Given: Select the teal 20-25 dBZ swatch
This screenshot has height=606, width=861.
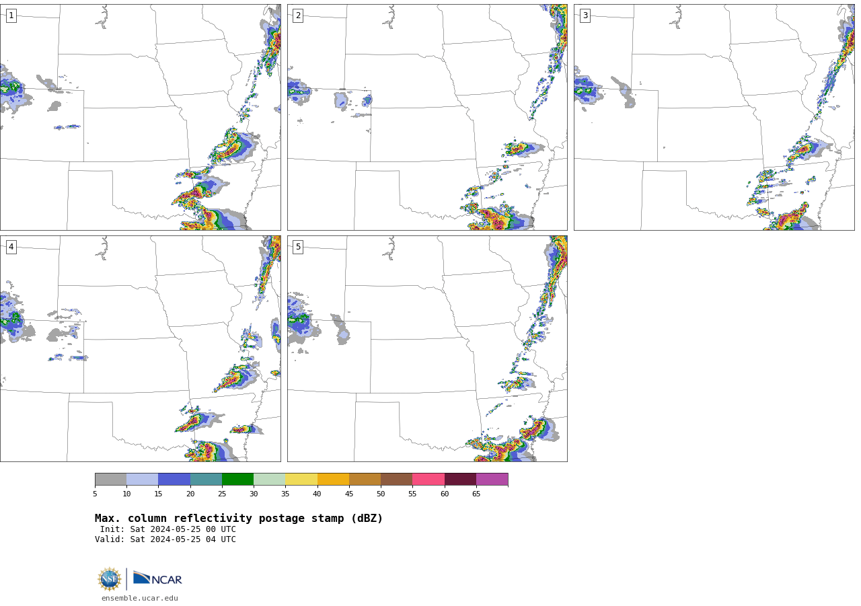Looking at the screenshot, I should tap(206, 479).
